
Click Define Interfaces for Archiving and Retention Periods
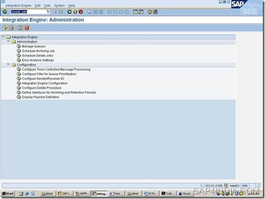coord(59,92)
